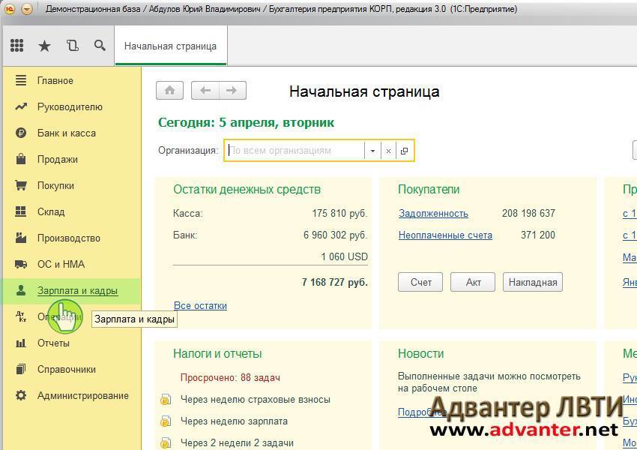Open the Производство section
The width and height of the screenshot is (637, 450).
pyautogui.click(x=69, y=238)
